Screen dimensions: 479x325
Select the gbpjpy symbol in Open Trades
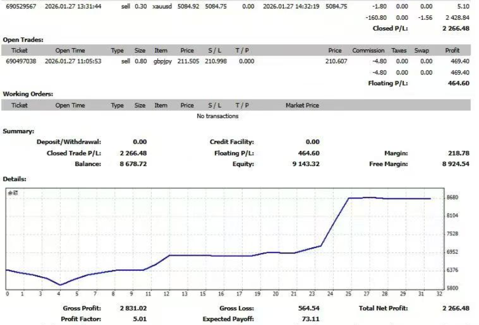click(161, 62)
